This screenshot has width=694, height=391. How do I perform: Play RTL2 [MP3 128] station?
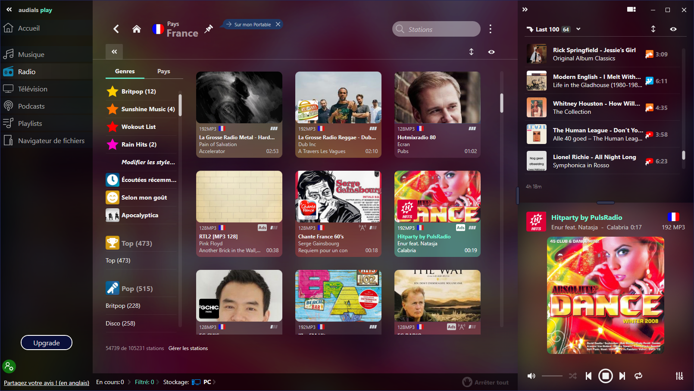coord(239,214)
